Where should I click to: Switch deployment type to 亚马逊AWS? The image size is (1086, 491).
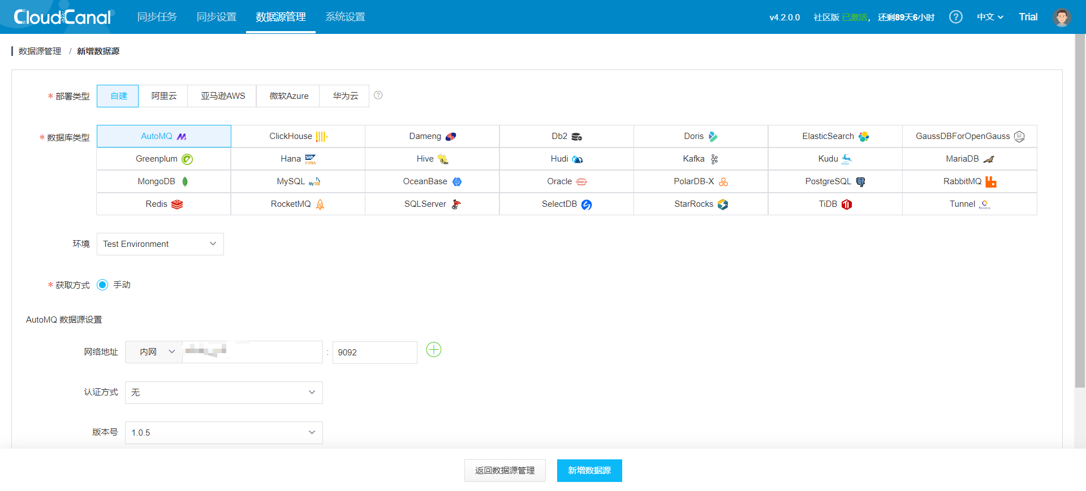pyautogui.click(x=223, y=96)
